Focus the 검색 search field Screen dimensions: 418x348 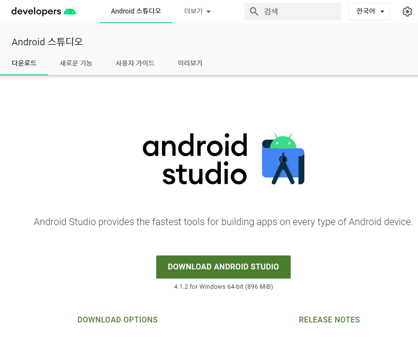click(293, 12)
